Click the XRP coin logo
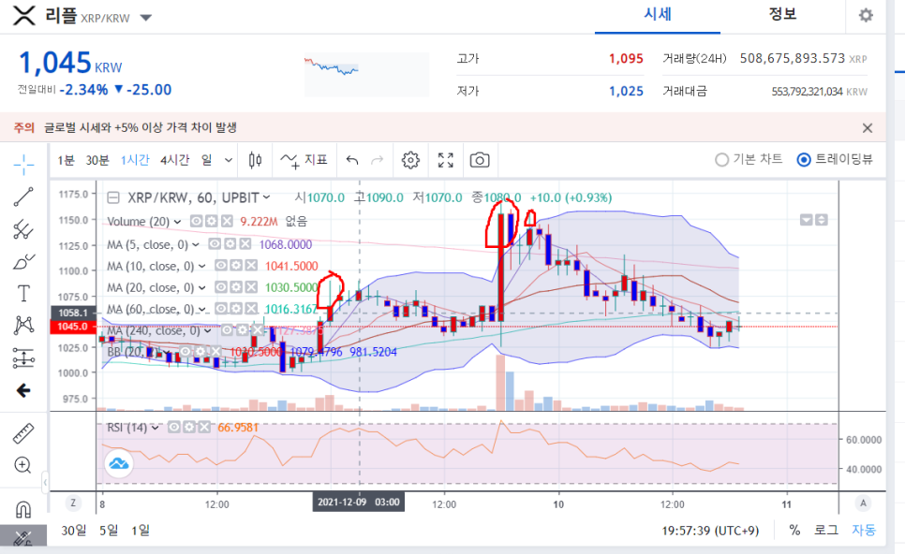 (x=24, y=15)
